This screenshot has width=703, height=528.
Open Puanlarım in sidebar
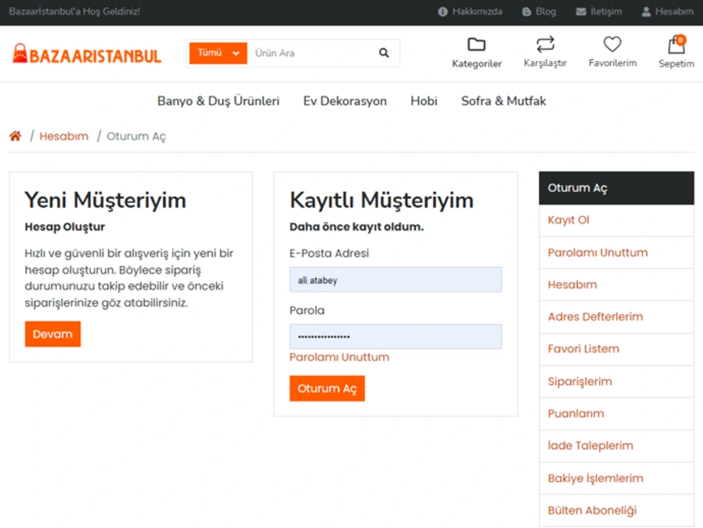click(616, 413)
